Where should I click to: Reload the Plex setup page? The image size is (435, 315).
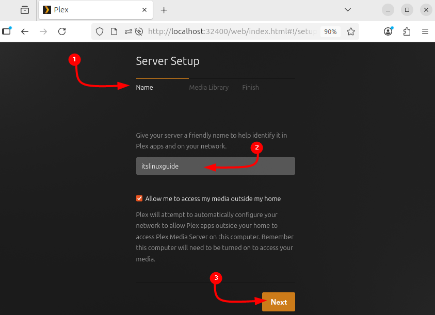(x=62, y=31)
